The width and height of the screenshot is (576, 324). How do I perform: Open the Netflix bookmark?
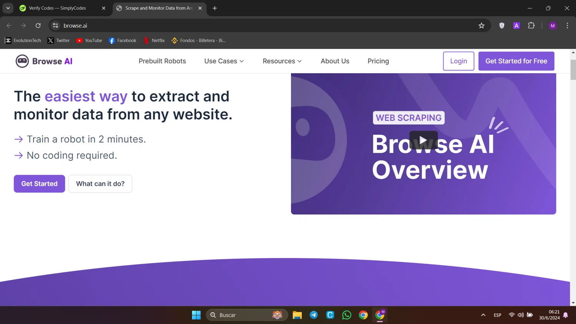[x=154, y=40]
